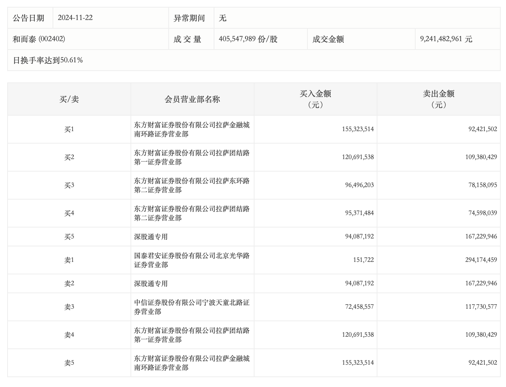The height and width of the screenshot is (387, 506).
Task: Select the volume 405,547,989 份/股
Action: 248,39
